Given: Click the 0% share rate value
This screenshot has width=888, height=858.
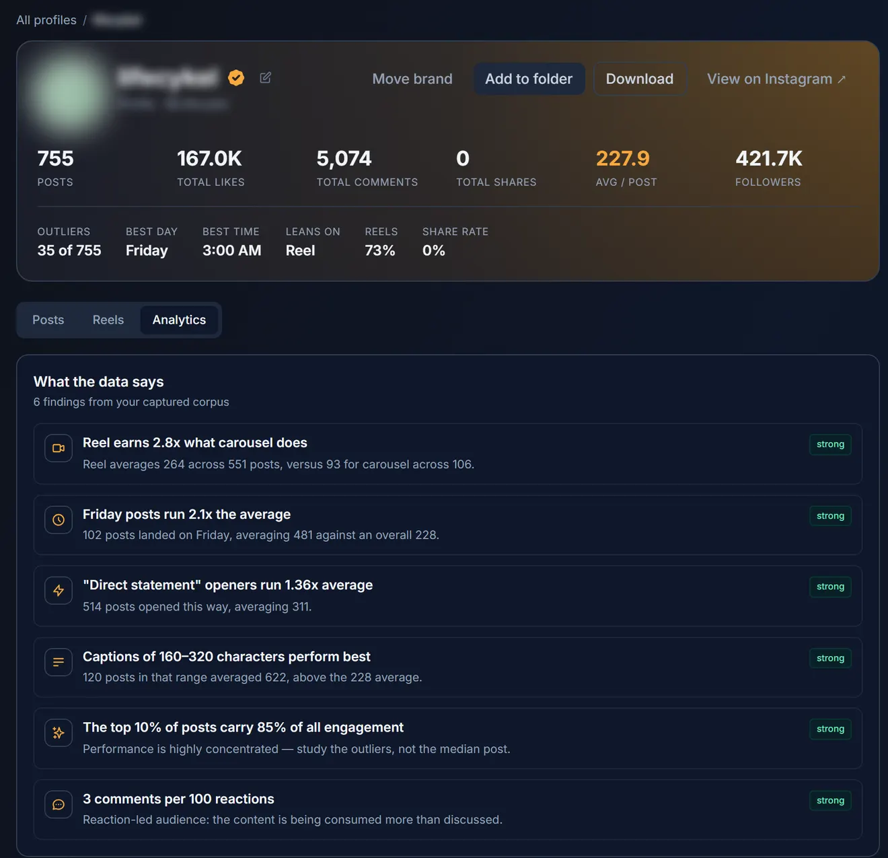Looking at the screenshot, I should pyautogui.click(x=434, y=250).
